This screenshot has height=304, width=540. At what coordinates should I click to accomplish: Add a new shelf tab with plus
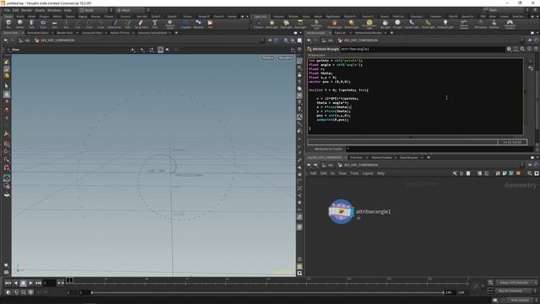242,16
